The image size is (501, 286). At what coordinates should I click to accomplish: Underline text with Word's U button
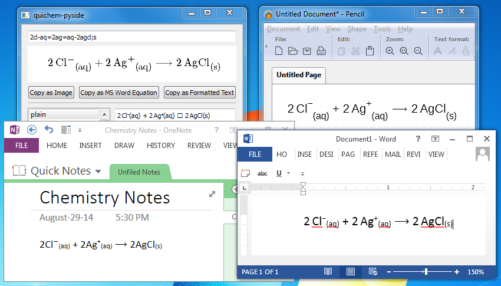(x=279, y=173)
